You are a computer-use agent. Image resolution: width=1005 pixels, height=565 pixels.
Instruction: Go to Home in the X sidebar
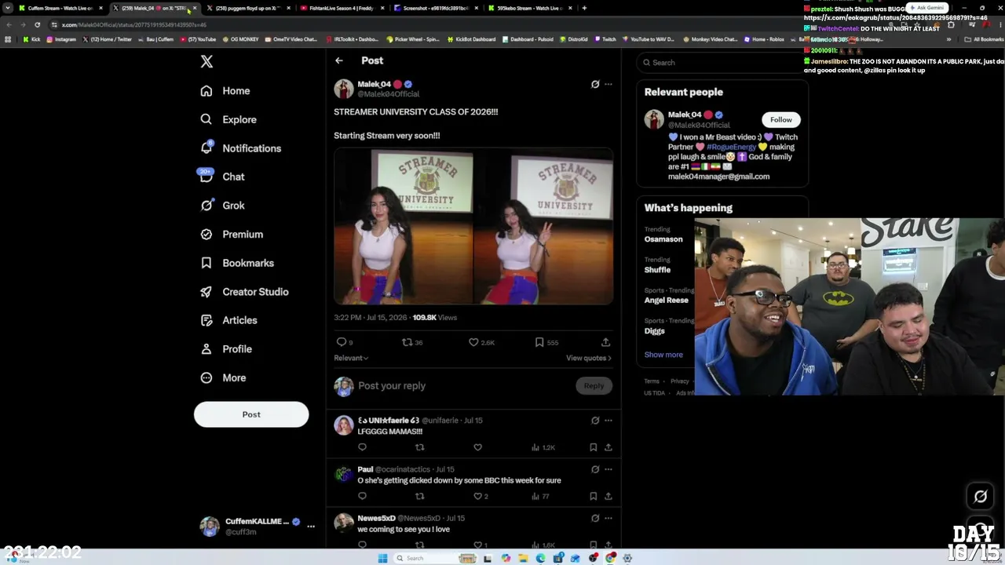(x=225, y=91)
